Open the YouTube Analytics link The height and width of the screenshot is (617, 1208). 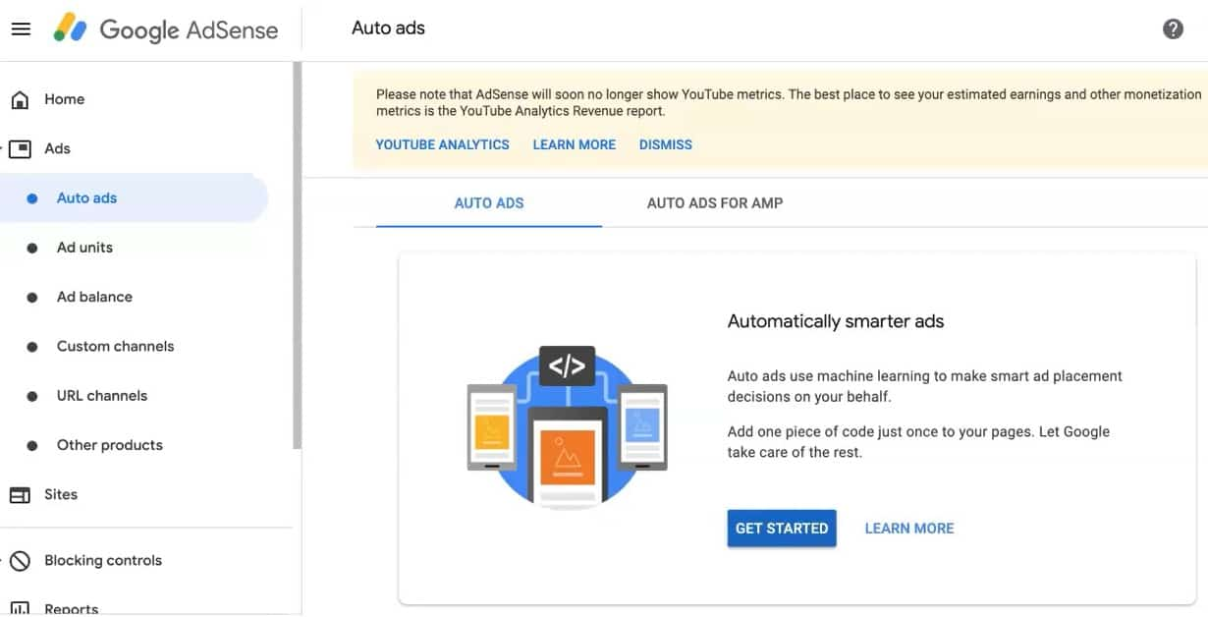[443, 144]
